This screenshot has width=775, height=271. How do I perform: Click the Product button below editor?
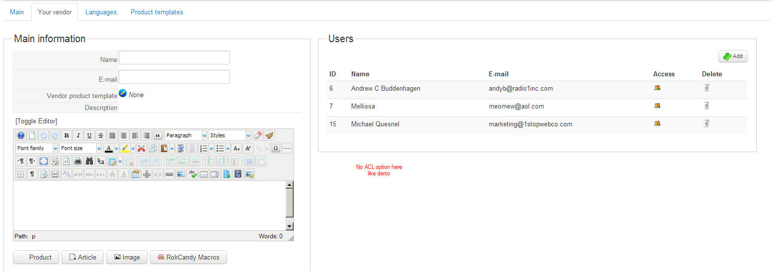(x=36, y=257)
